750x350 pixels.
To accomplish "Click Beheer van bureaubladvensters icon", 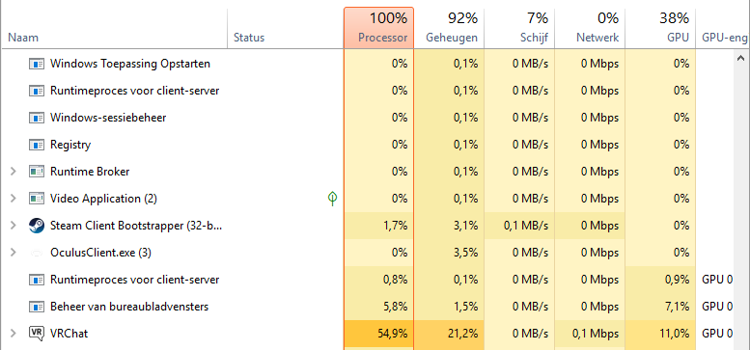I will pyautogui.click(x=37, y=307).
